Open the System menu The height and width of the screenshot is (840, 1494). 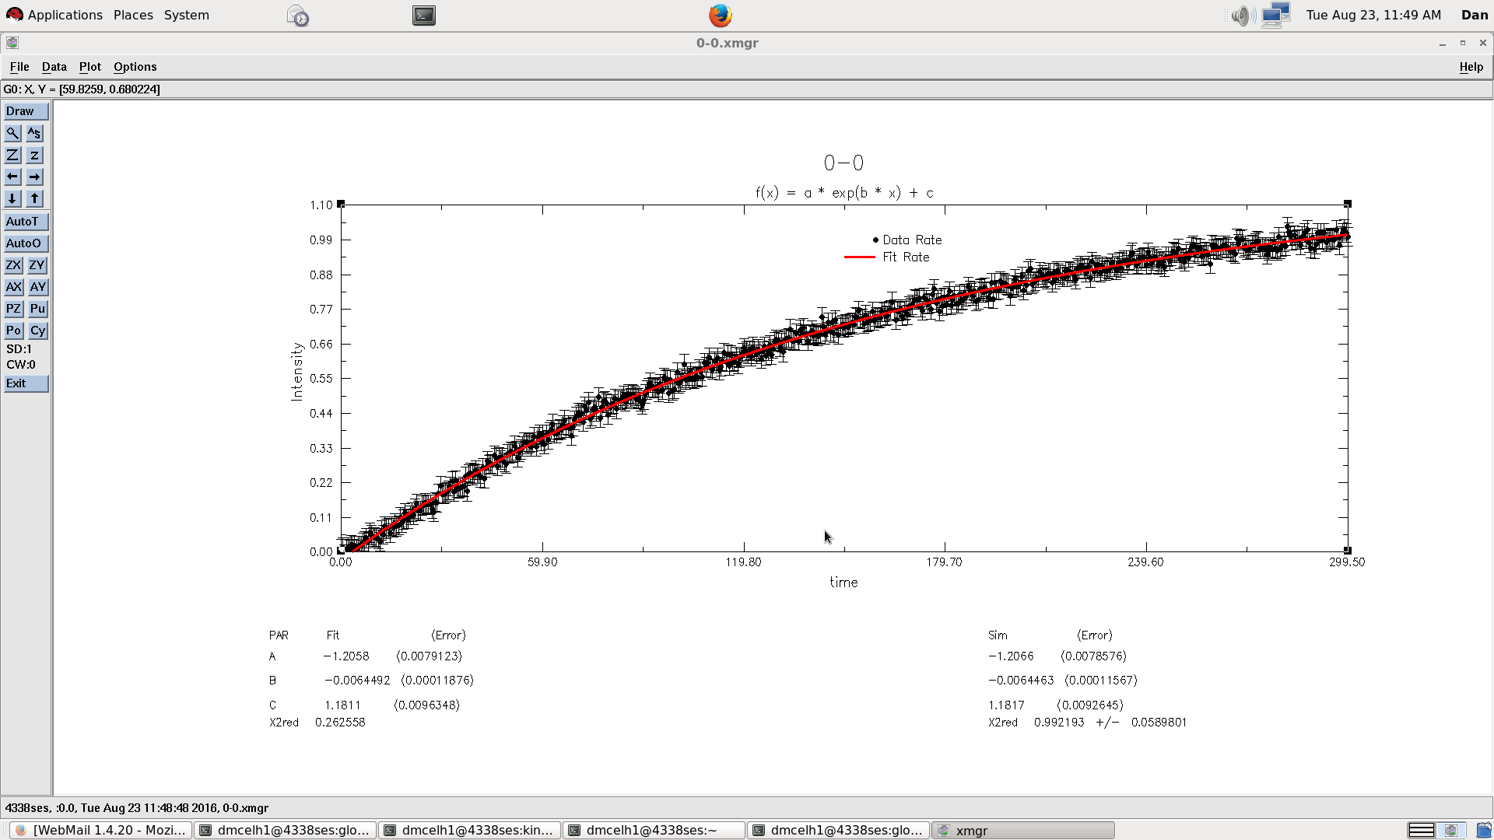point(187,15)
